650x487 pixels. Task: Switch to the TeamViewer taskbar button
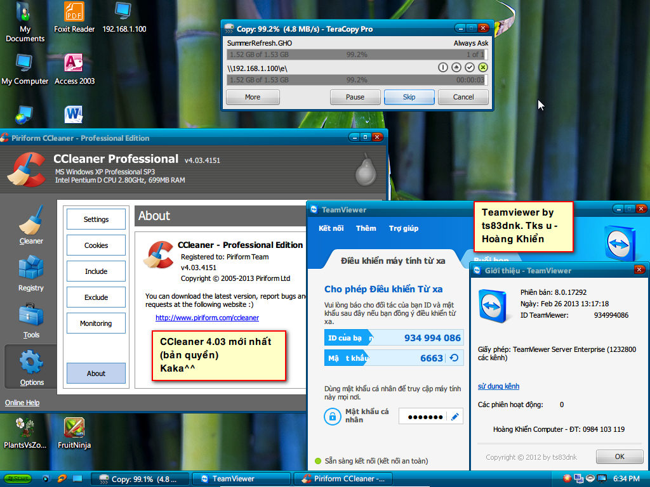click(x=241, y=479)
